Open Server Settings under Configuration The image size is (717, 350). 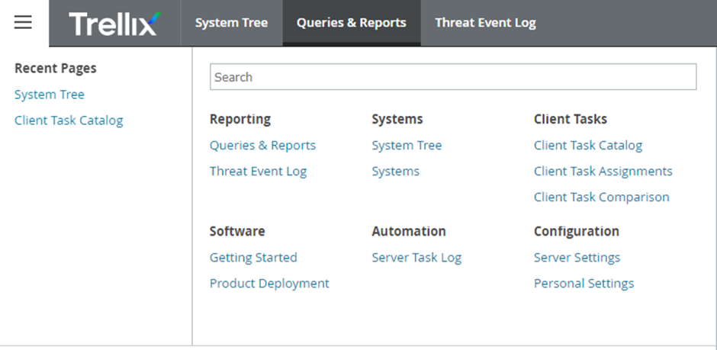click(577, 258)
